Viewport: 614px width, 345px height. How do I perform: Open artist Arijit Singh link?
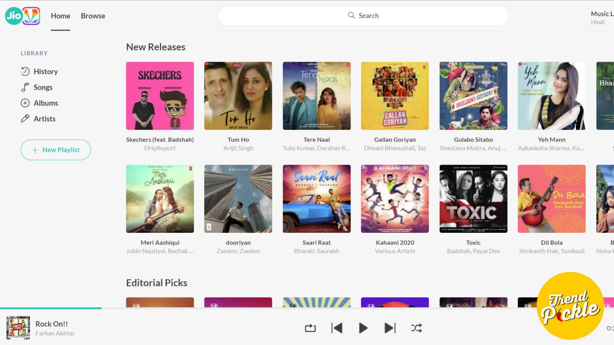tap(238, 148)
